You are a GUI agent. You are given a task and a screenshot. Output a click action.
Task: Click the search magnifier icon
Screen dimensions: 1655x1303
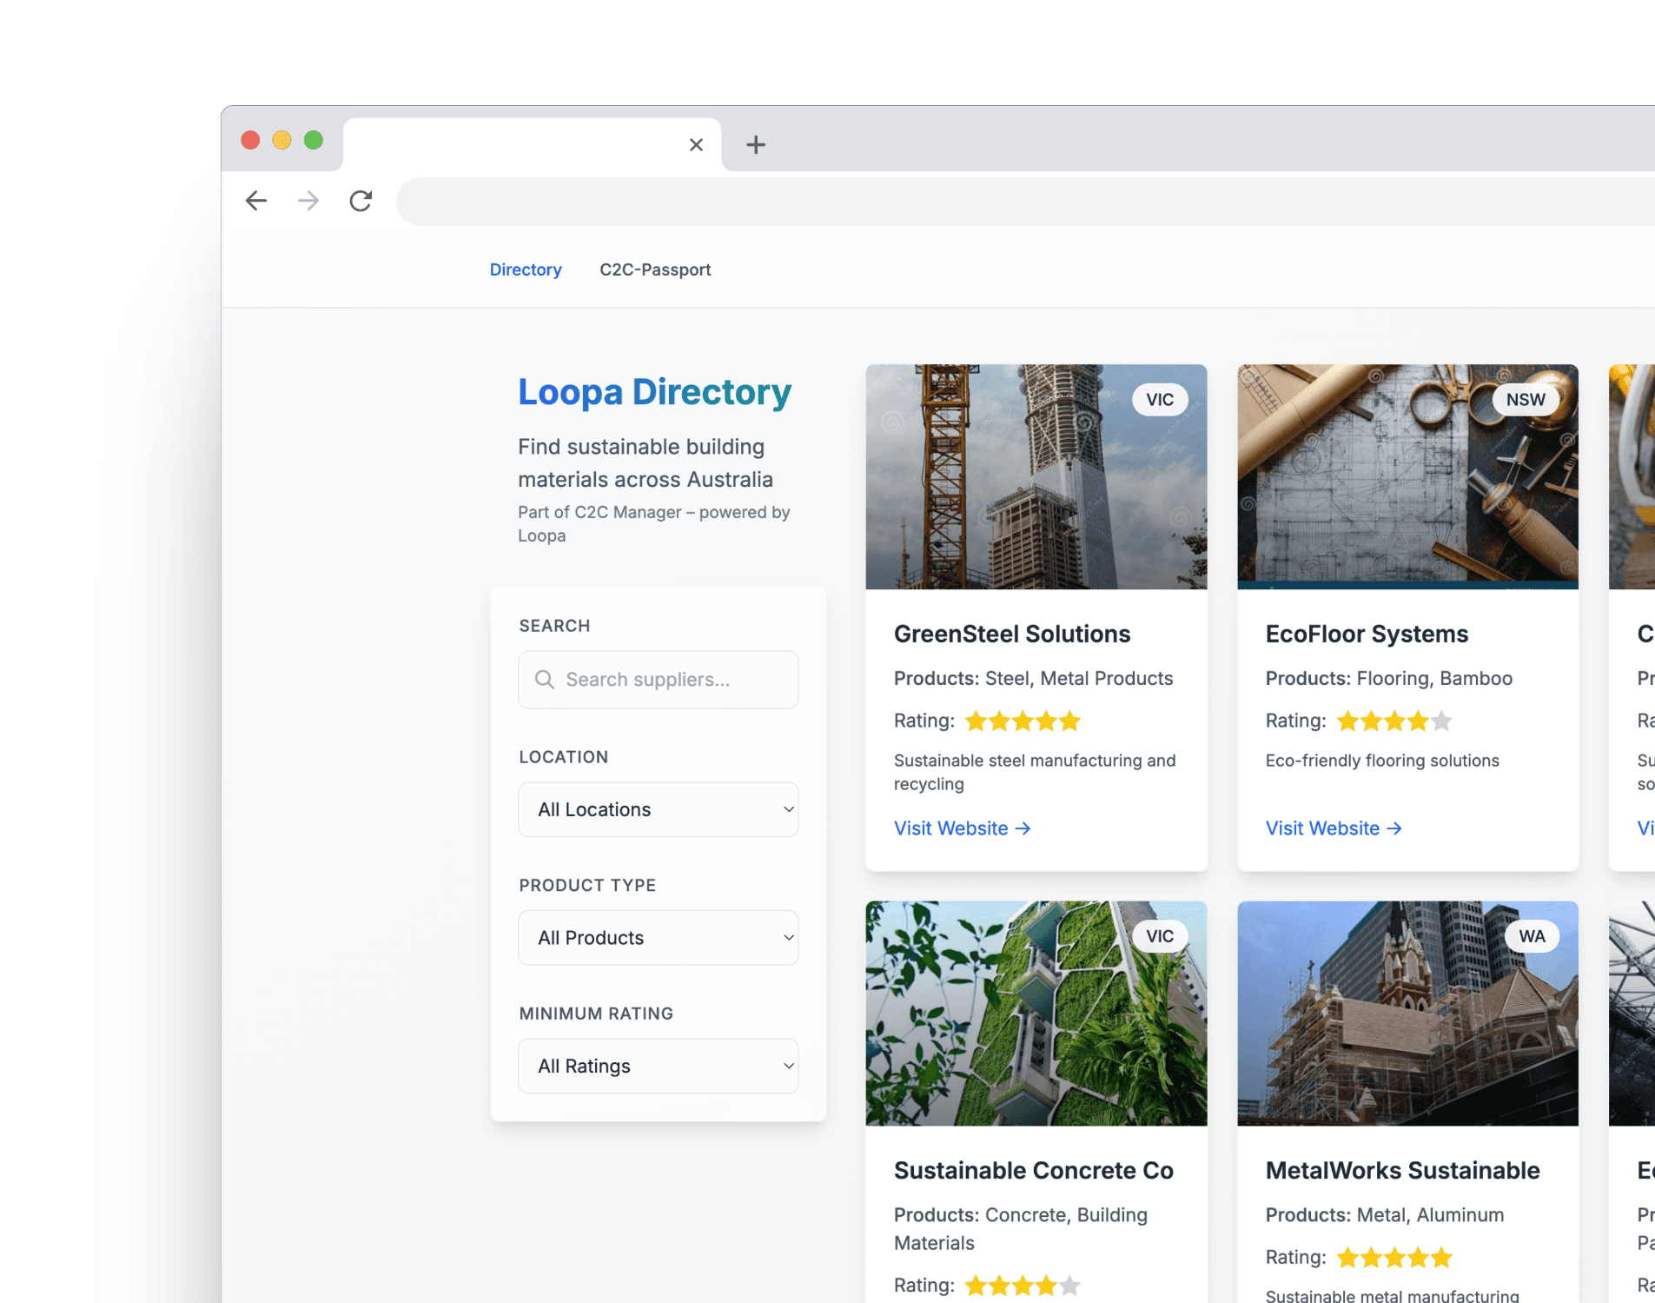pos(545,680)
